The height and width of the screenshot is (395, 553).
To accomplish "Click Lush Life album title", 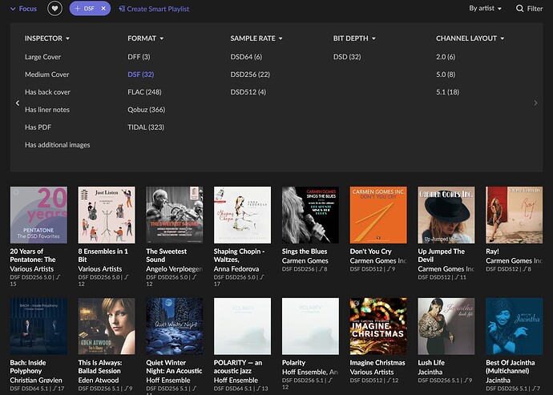I will click(431, 363).
